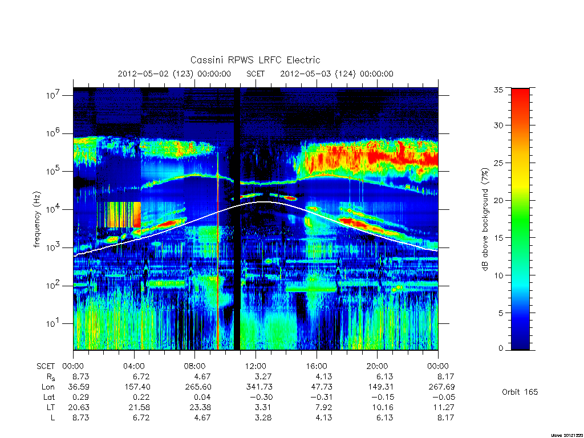Click the red top of the dB colorbar
The image size is (584, 438).
coord(520,98)
